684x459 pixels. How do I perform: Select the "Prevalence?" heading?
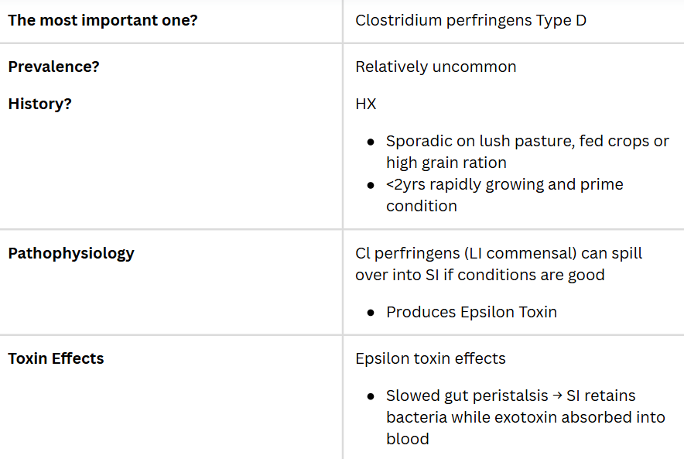point(53,67)
